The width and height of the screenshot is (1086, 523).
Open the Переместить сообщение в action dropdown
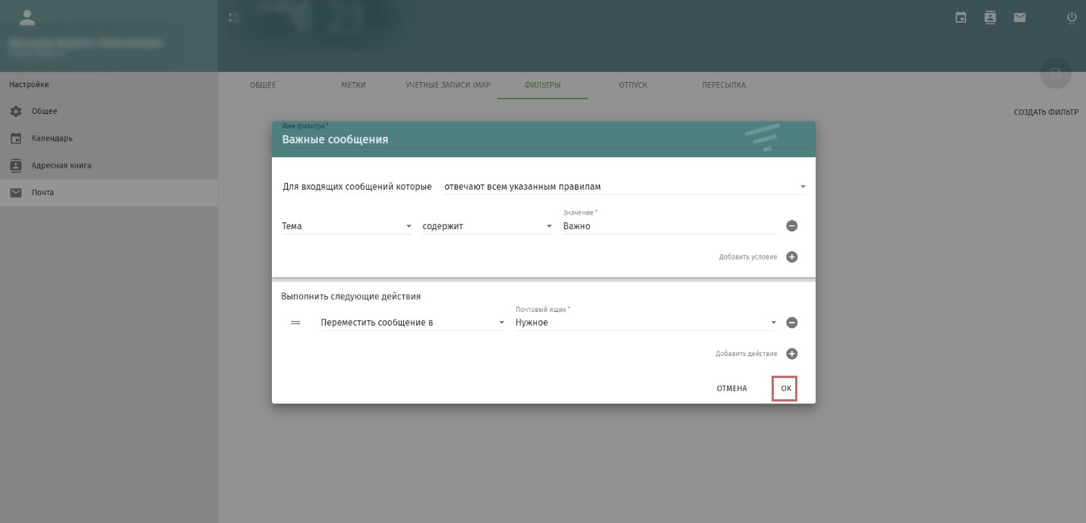412,323
